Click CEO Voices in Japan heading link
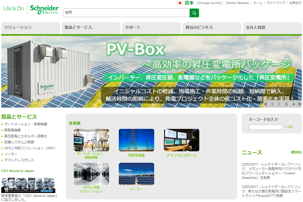 tap(17, 171)
